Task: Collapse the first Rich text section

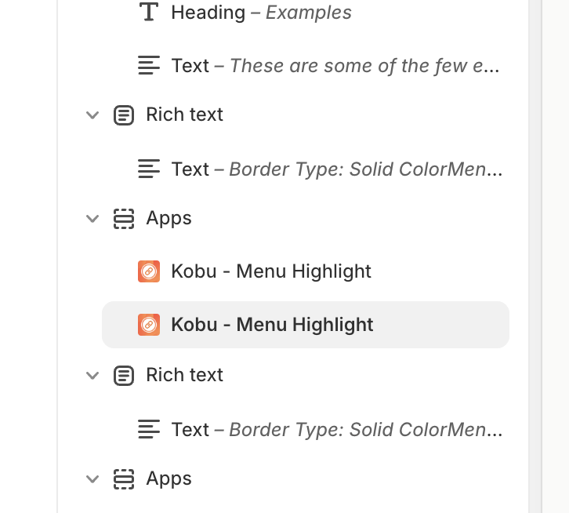Action: [x=92, y=115]
